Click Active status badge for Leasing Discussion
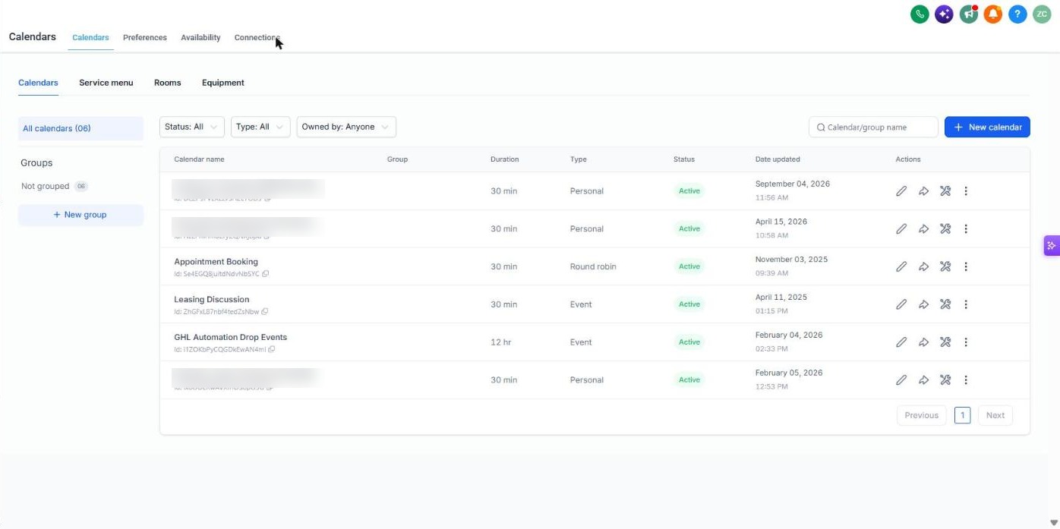 689,304
